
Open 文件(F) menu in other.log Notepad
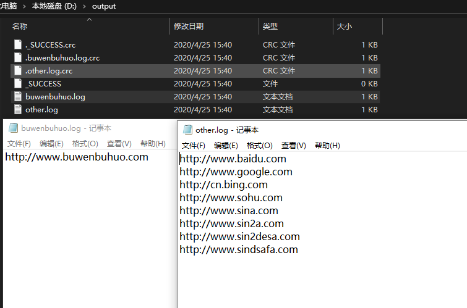tap(193, 146)
